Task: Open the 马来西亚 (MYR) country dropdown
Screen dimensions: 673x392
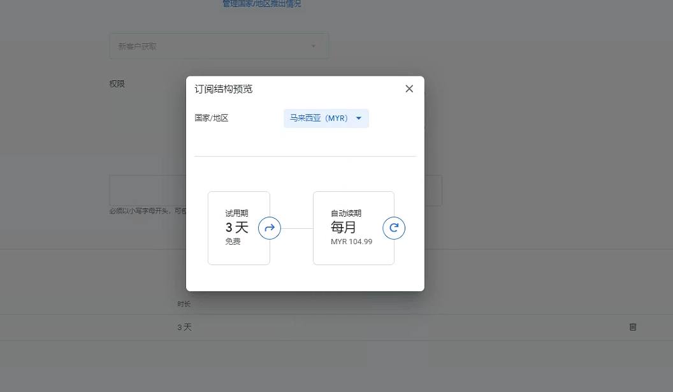Action: (x=326, y=118)
